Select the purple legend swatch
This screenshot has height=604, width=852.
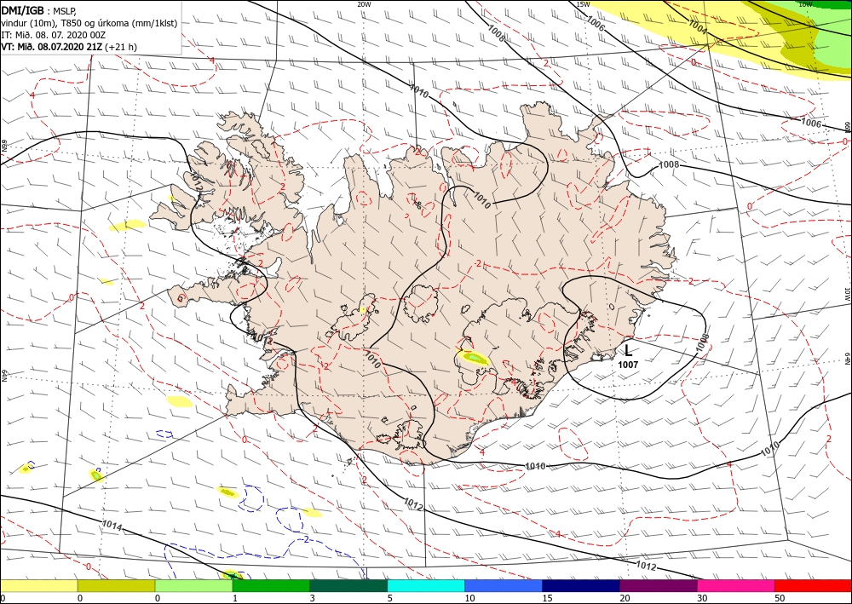[658, 585]
